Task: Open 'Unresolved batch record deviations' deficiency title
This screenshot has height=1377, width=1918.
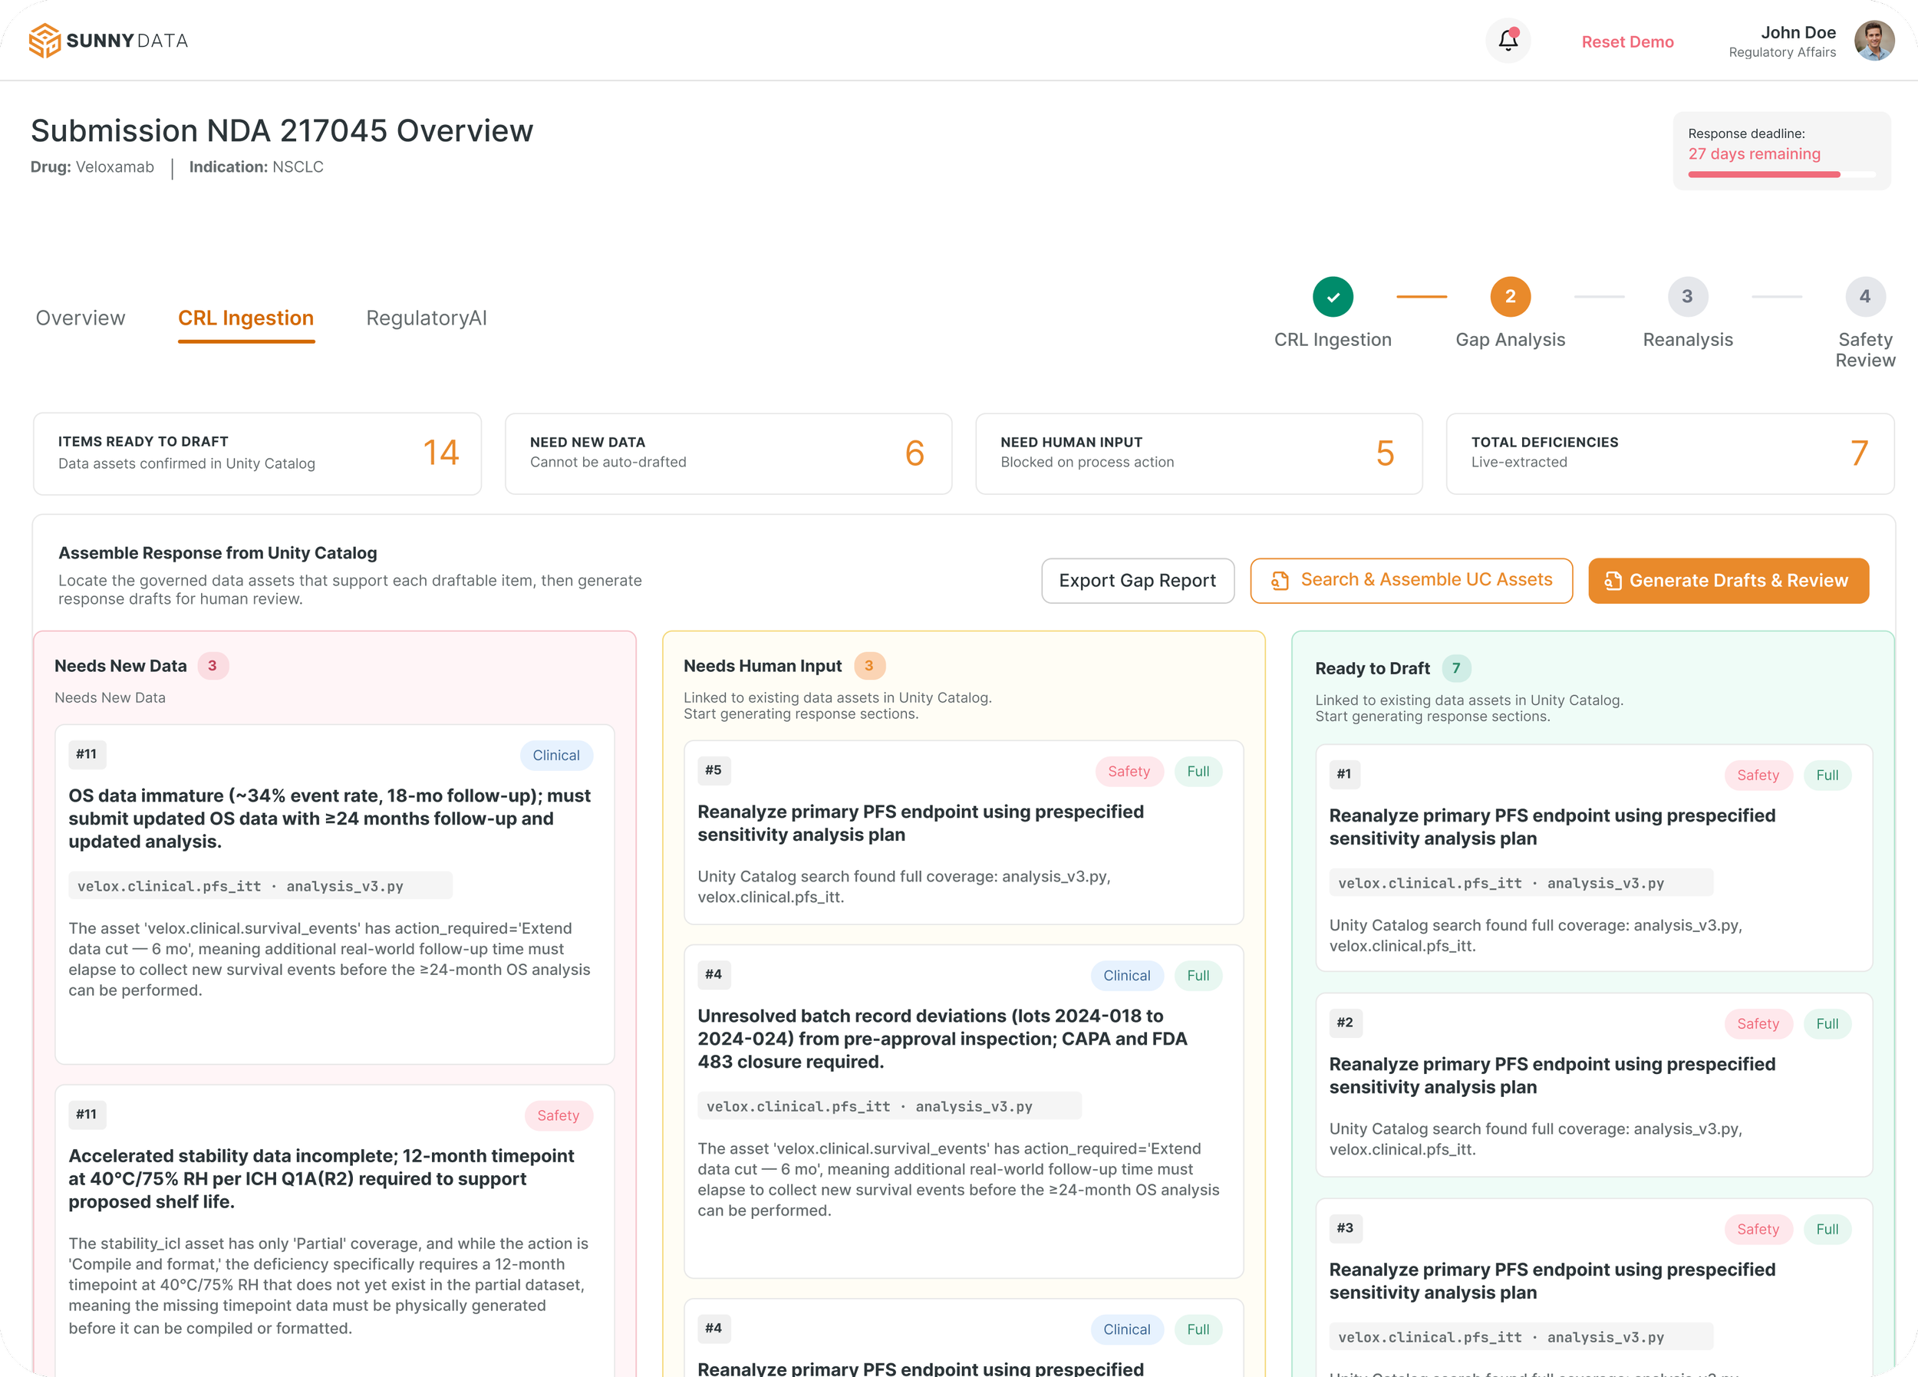Action: pyautogui.click(x=942, y=1039)
